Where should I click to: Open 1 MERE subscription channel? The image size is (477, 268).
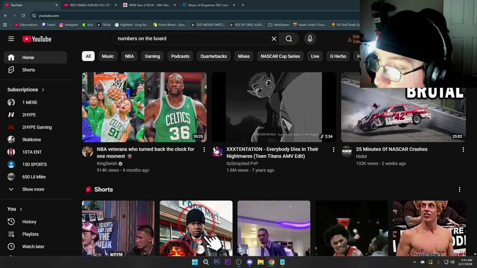click(35, 102)
